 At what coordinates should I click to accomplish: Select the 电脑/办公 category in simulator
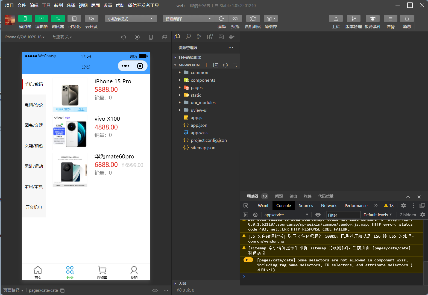[34, 105]
